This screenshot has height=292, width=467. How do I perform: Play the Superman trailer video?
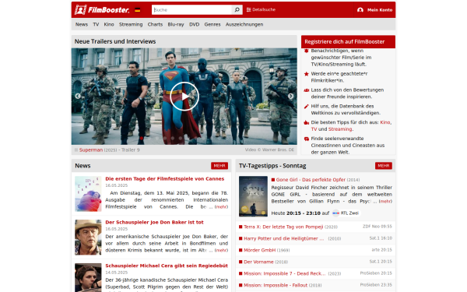pos(184,97)
